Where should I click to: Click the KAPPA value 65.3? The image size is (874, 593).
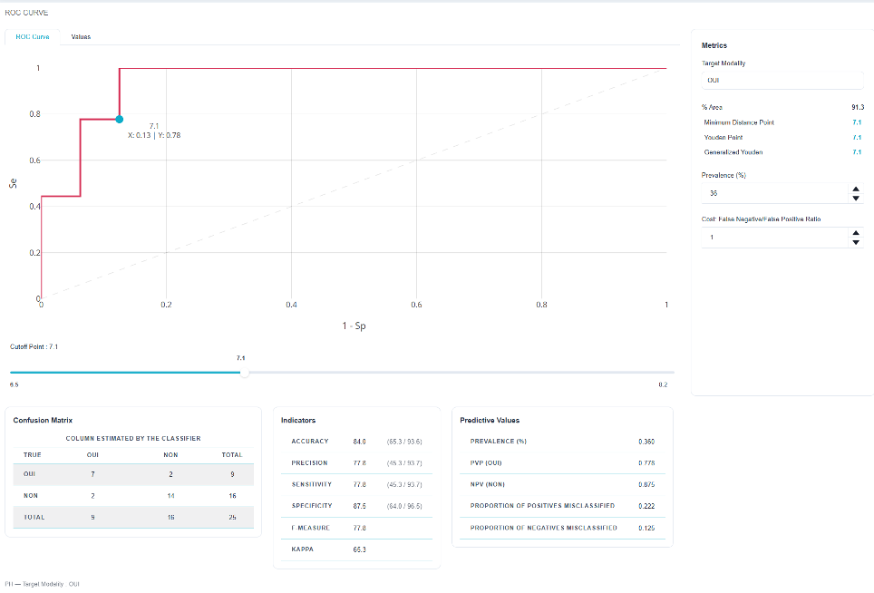(360, 549)
